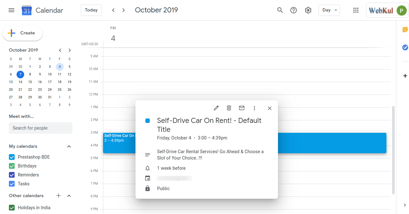Click the pencil icon to edit event
The height and width of the screenshot is (214, 409).
point(216,108)
